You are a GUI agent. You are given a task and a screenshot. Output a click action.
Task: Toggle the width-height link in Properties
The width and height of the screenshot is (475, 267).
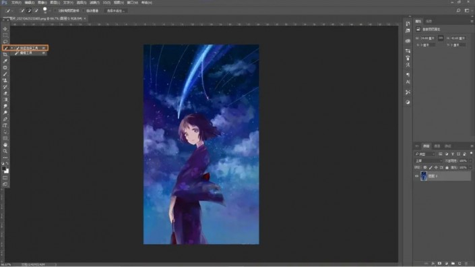pyautogui.click(x=441, y=38)
